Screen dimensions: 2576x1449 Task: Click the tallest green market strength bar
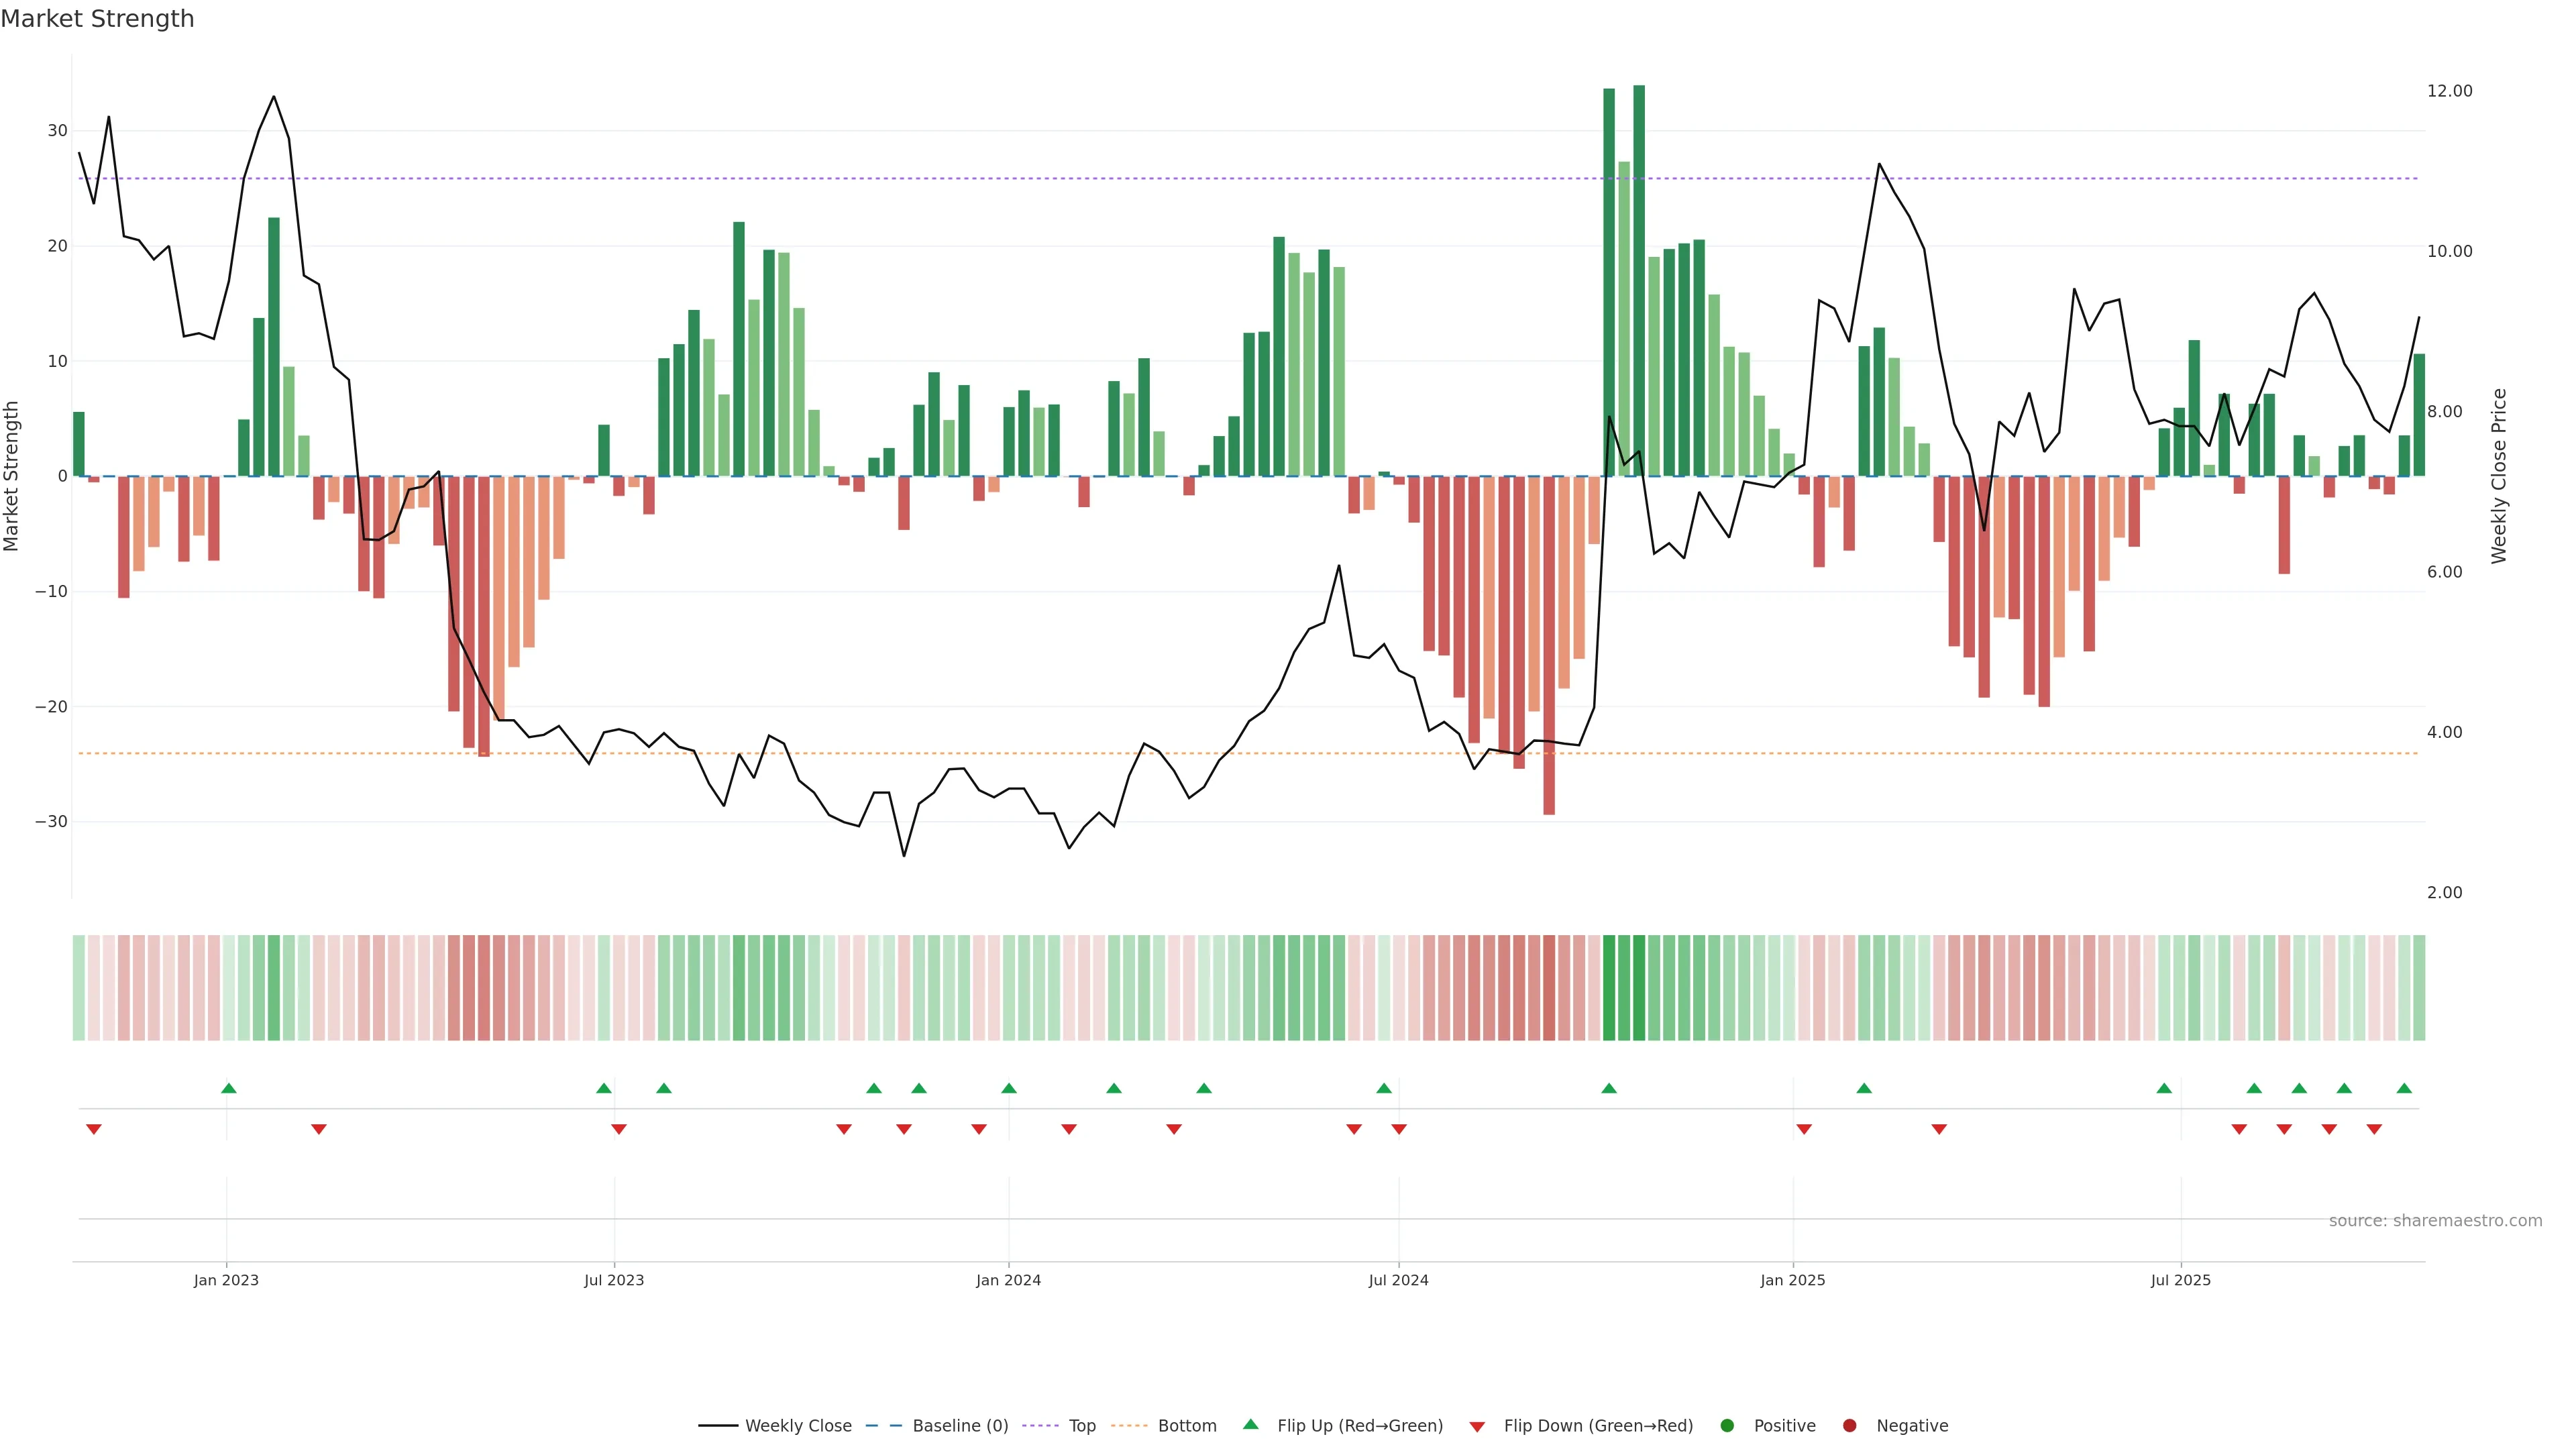(x=1639, y=280)
